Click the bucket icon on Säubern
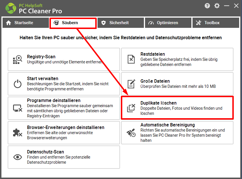242x179 pixels. pos(56,23)
